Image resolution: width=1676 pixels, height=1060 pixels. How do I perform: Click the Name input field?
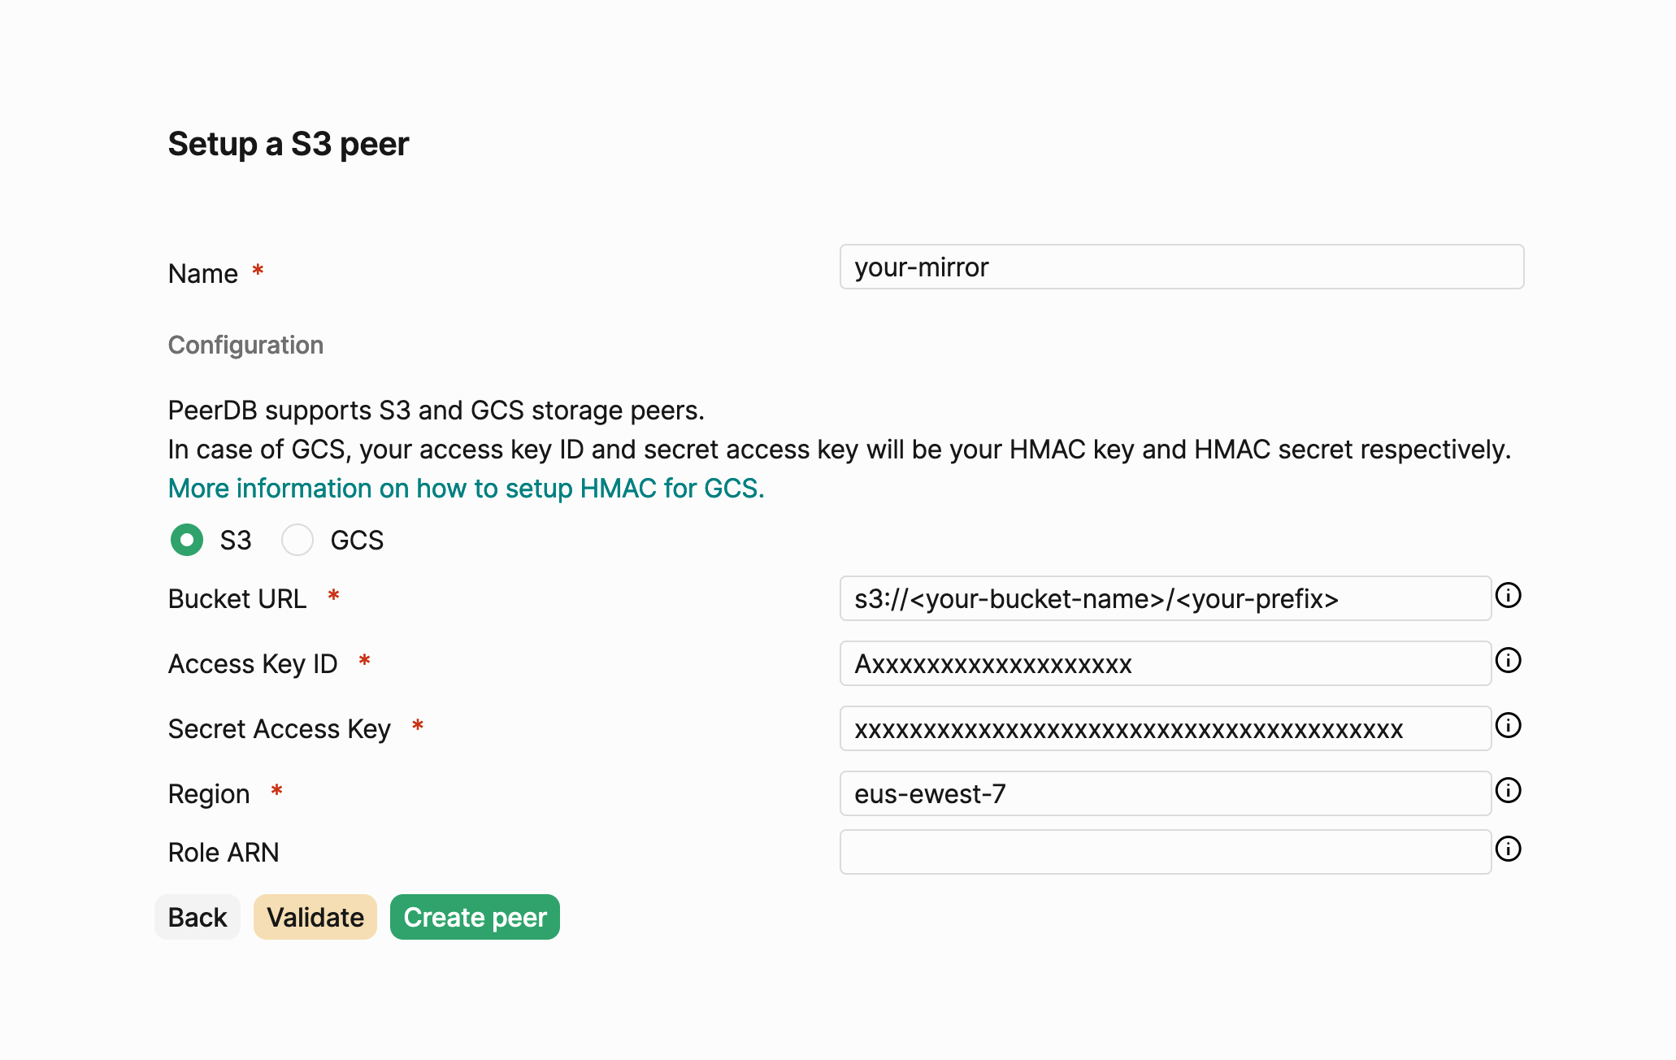(x=1182, y=267)
